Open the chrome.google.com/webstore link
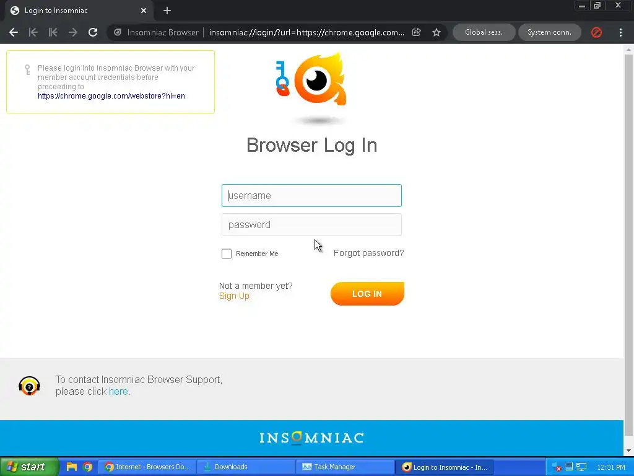Image resolution: width=634 pixels, height=476 pixels. pos(111,96)
